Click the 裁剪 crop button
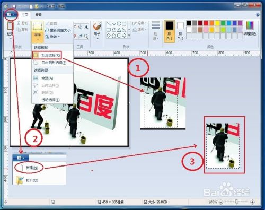Viewport: 265px width, 210px height. tap(51, 24)
